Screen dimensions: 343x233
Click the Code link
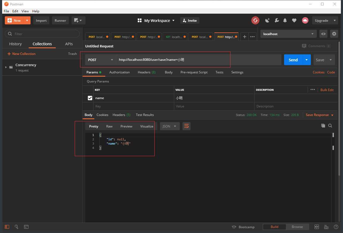(x=331, y=72)
